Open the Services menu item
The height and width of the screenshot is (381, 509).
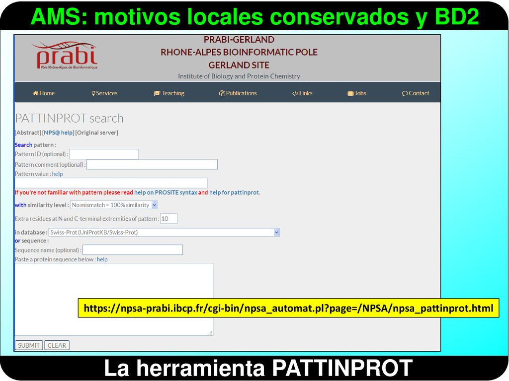104,93
